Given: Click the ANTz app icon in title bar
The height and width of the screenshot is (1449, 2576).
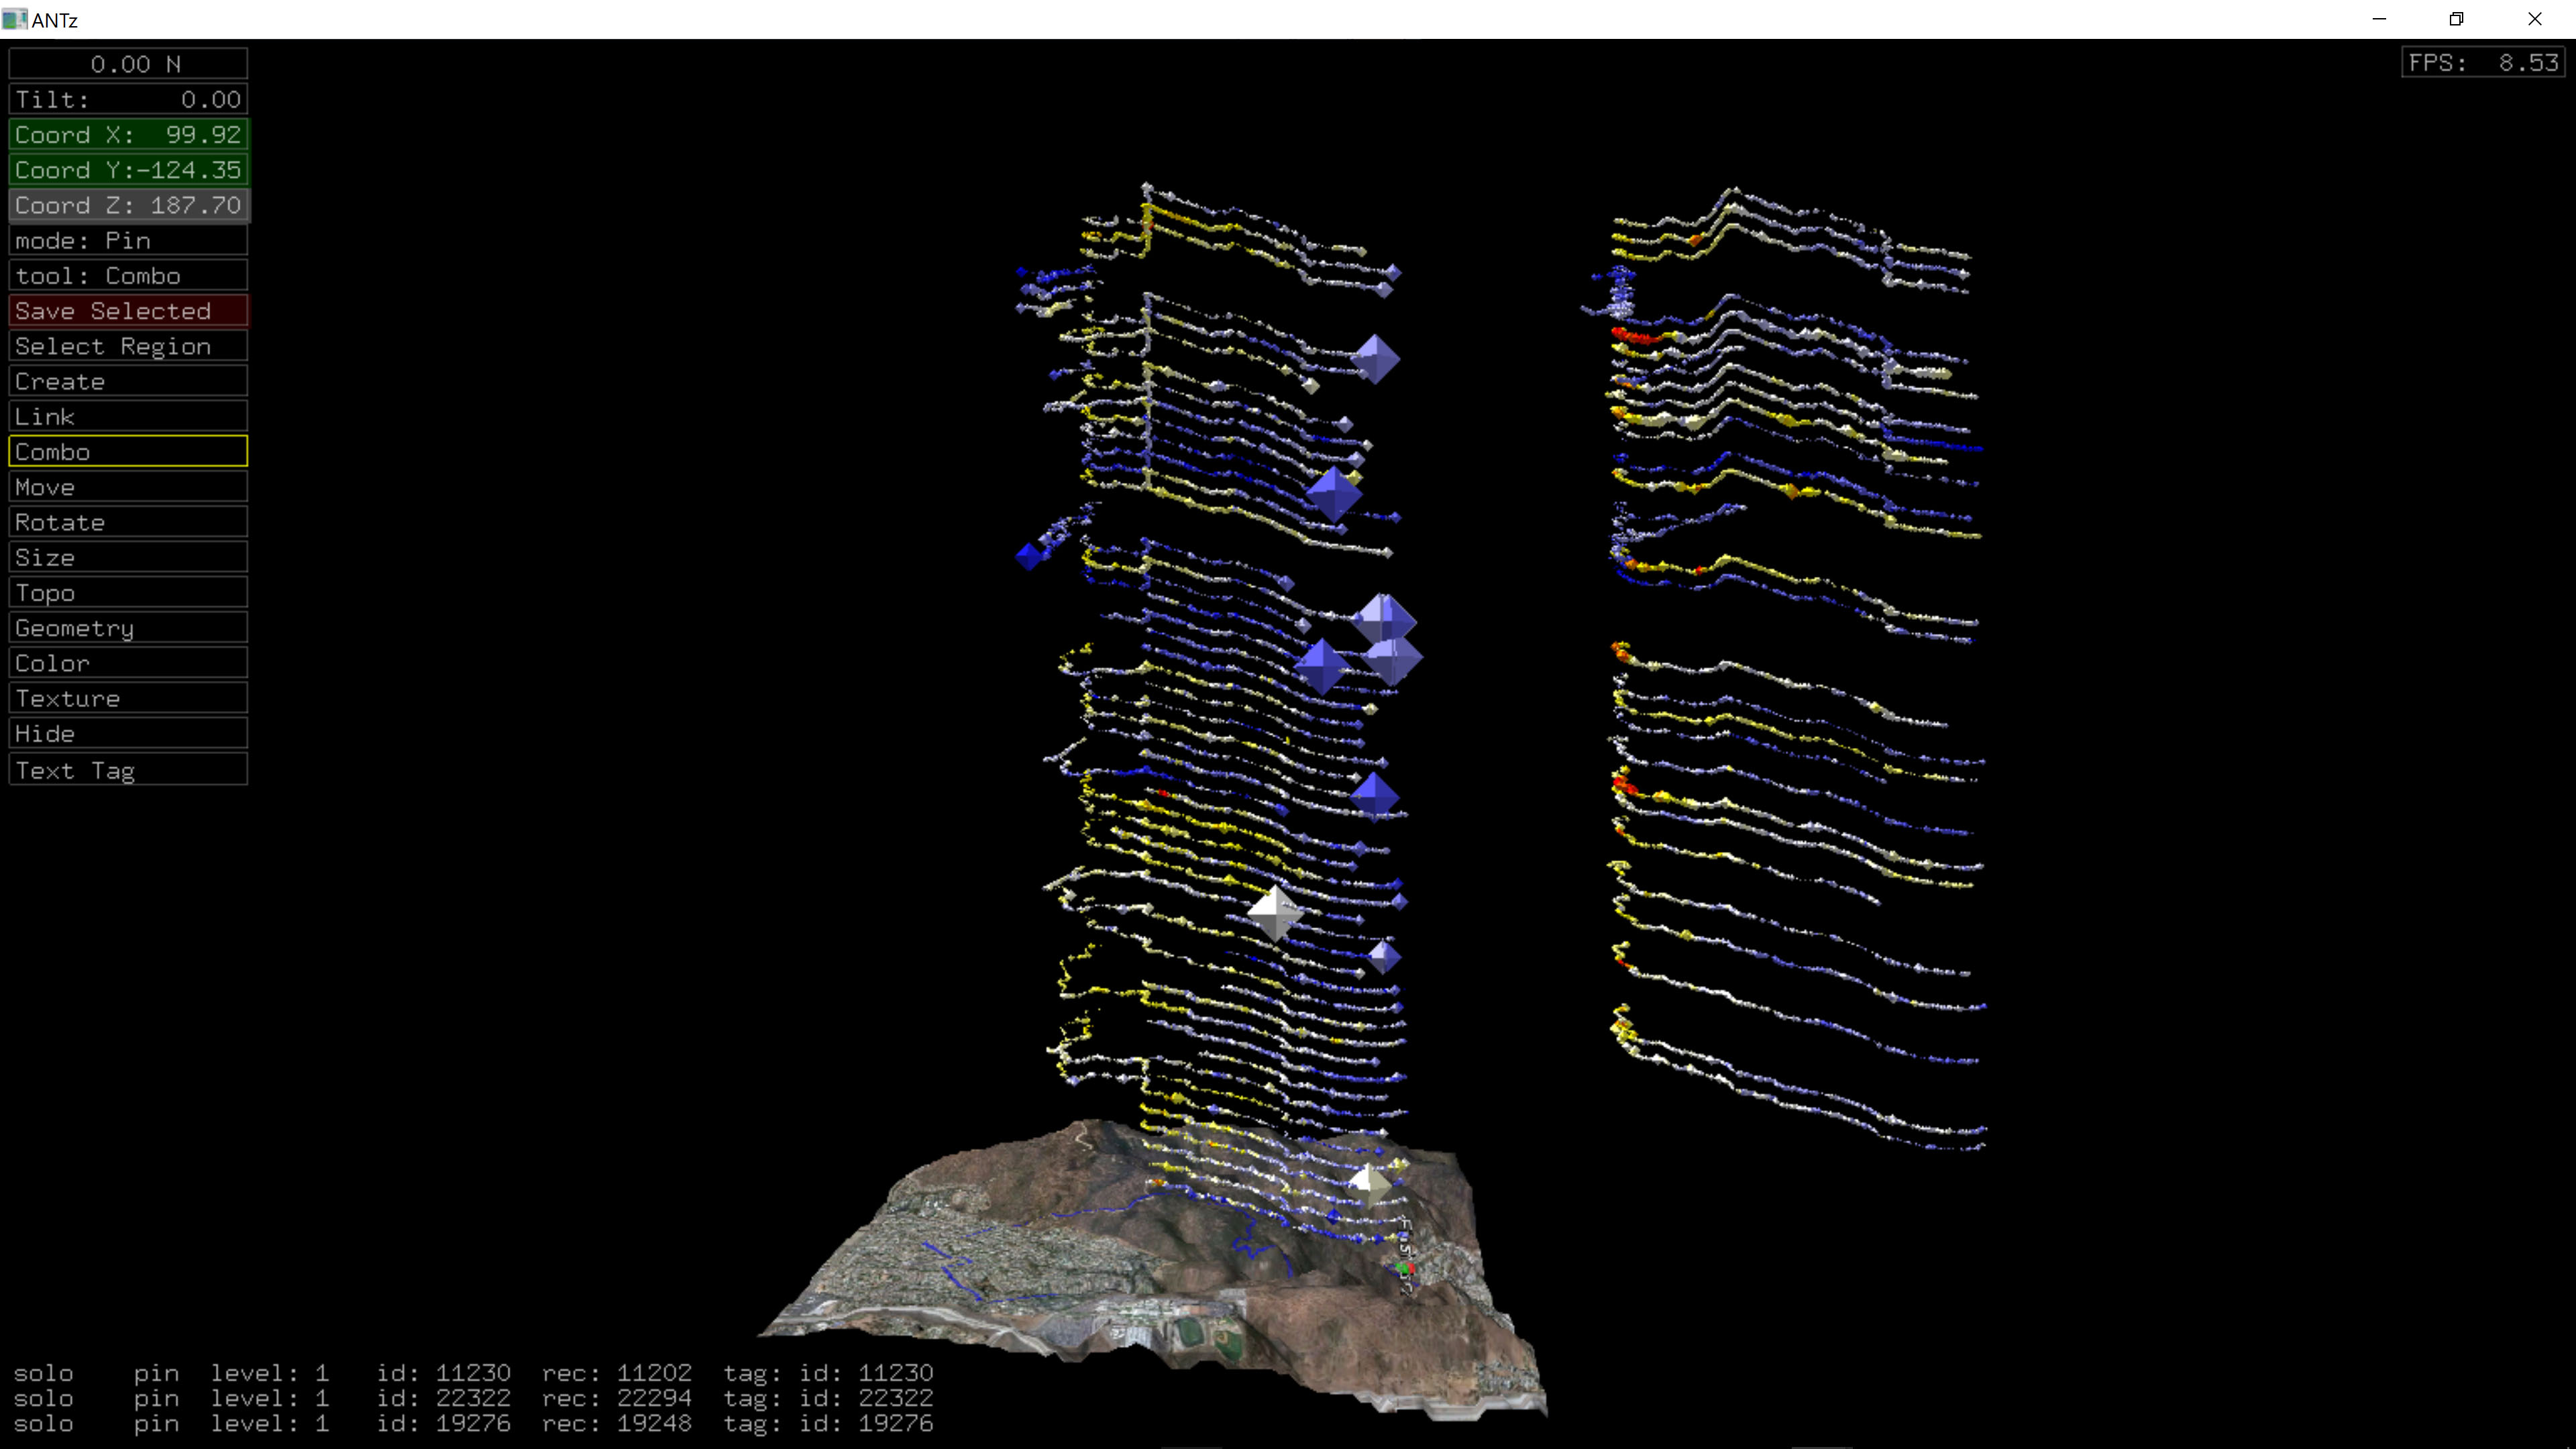Looking at the screenshot, I should [14, 19].
